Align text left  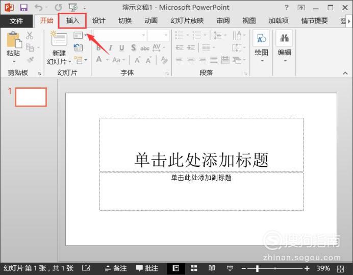click(x=179, y=60)
